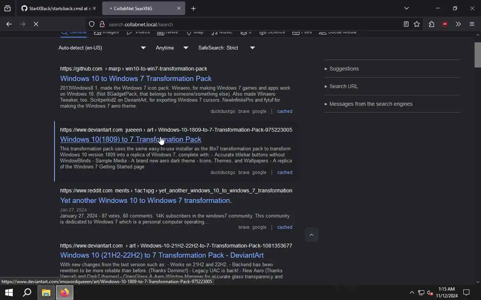The height and width of the screenshot is (300, 481).
Task: Open cached copy of the 1809 deviantart result
Action: coord(285,172)
